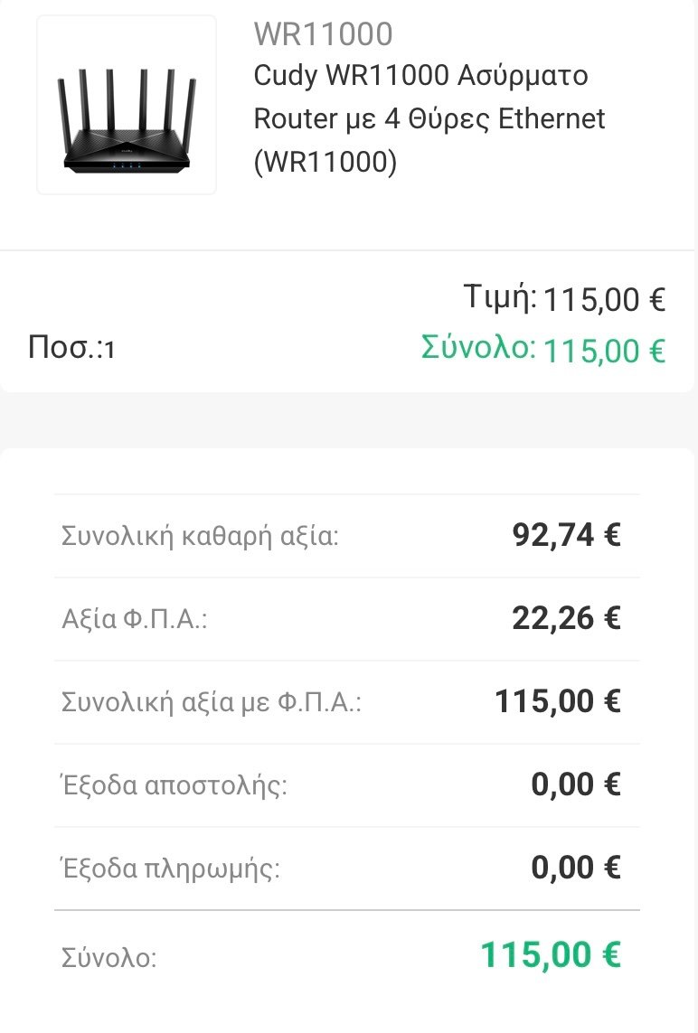Select the Συνολική καθαρή αξία label
Image resolution: width=698 pixels, height=1033 pixels.
(x=200, y=536)
